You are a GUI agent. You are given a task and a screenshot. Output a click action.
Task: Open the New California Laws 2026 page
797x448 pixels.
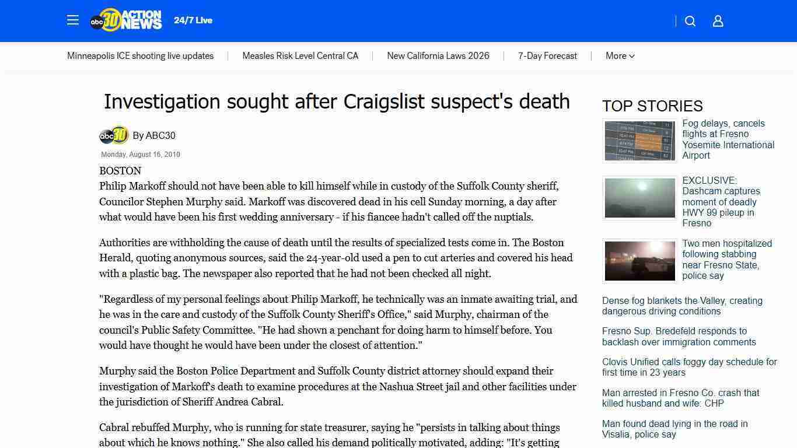click(x=438, y=56)
